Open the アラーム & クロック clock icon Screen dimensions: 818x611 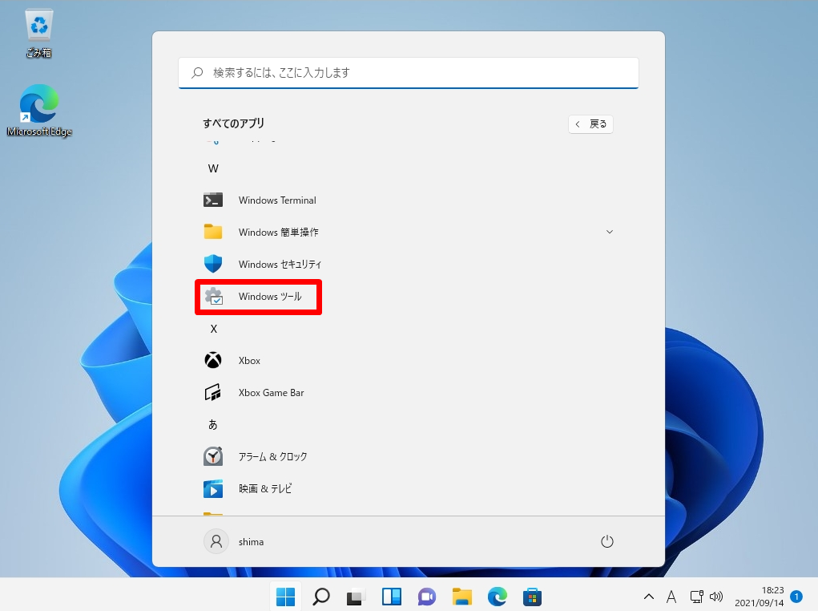pyautogui.click(x=213, y=456)
